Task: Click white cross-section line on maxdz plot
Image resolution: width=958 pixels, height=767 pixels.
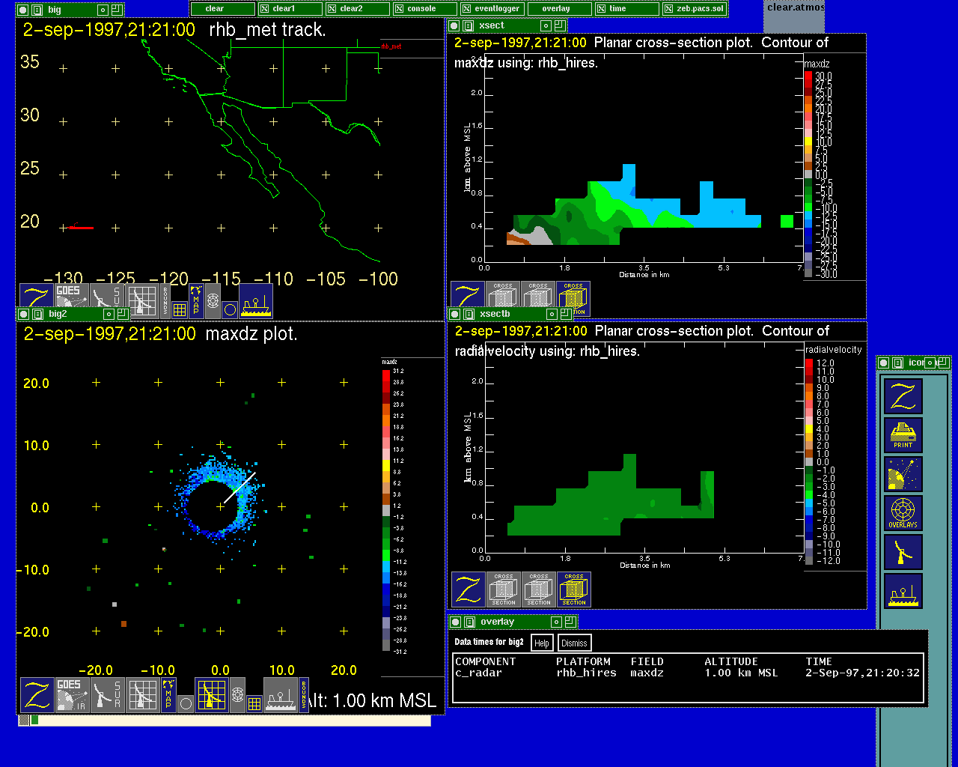Action: [239, 487]
